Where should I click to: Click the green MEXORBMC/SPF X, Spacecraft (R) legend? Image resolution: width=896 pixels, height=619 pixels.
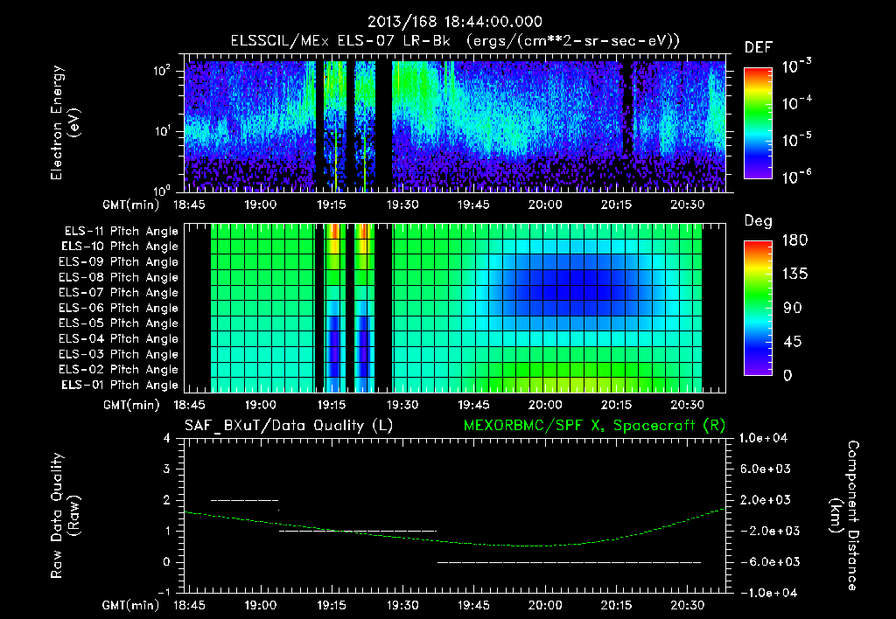pos(594,426)
